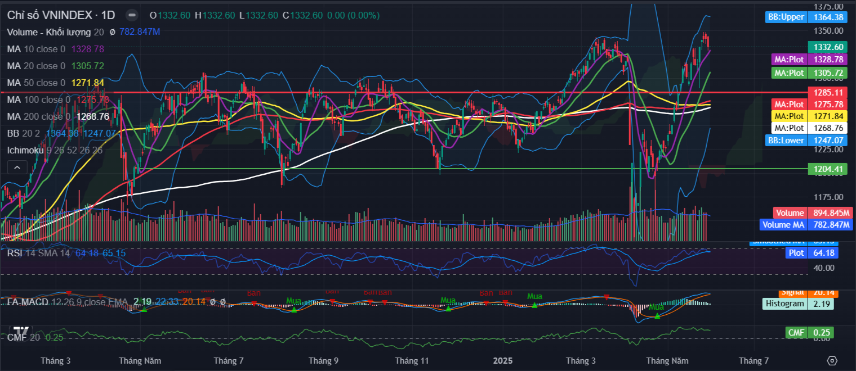
Task: Select the MA 200 close indicator legend
Action: [38, 116]
